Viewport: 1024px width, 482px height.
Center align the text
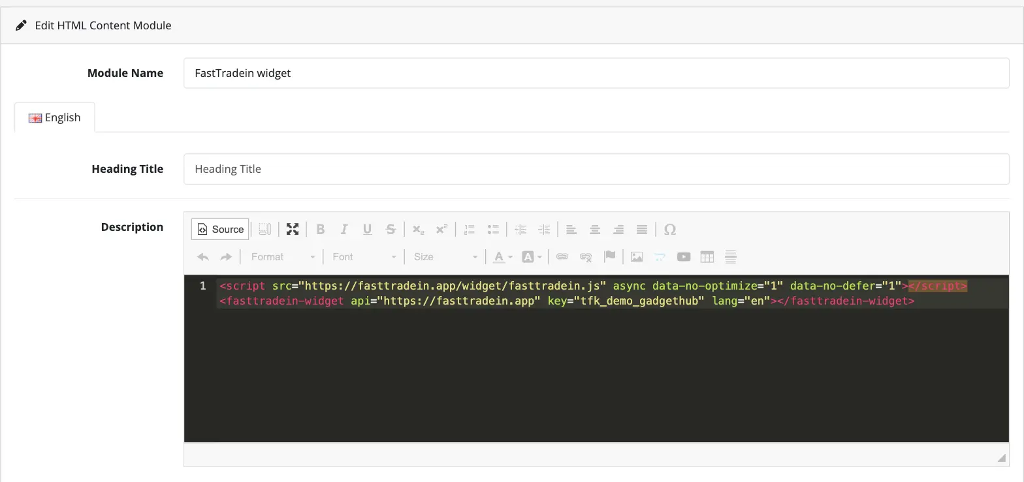595,229
